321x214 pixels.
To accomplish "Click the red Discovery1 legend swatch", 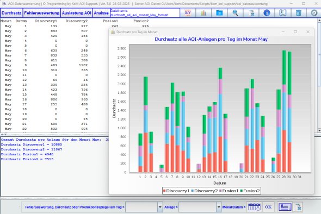I will click(164, 191).
